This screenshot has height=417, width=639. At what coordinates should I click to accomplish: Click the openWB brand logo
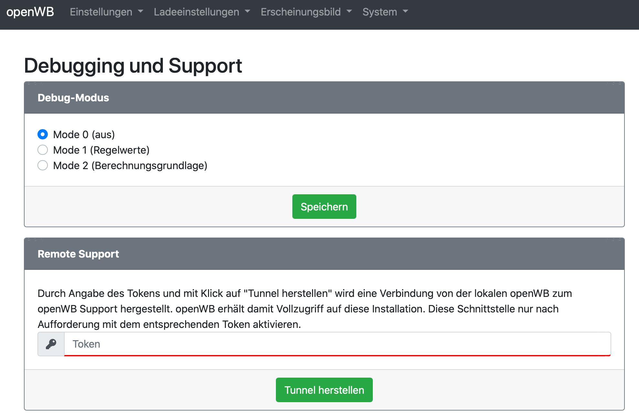click(30, 12)
